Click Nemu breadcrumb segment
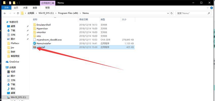 coord(85,13)
